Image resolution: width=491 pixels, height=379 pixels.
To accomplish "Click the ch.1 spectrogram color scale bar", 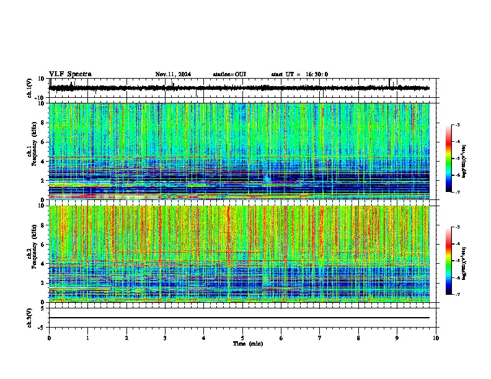I will pyautogui.click(x=448, y=159).
